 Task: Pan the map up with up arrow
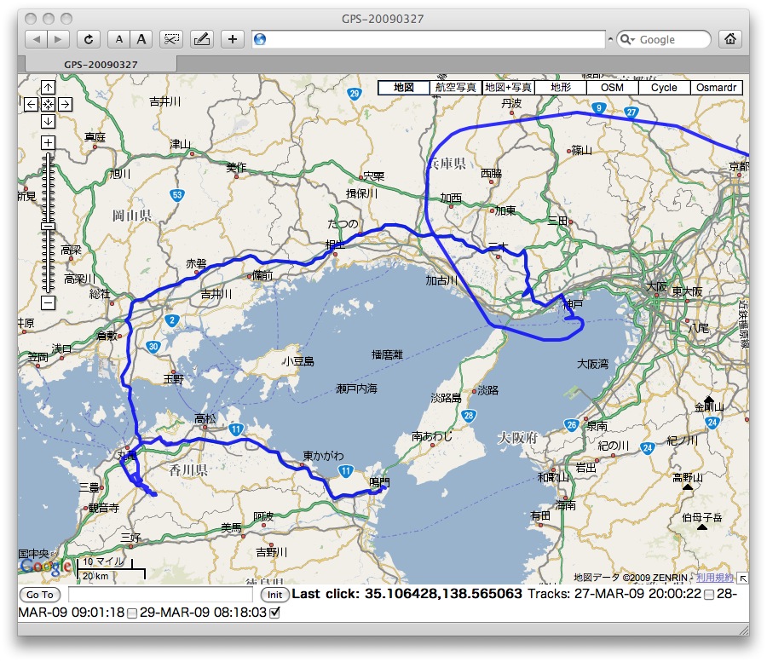[x=48, y=88]
